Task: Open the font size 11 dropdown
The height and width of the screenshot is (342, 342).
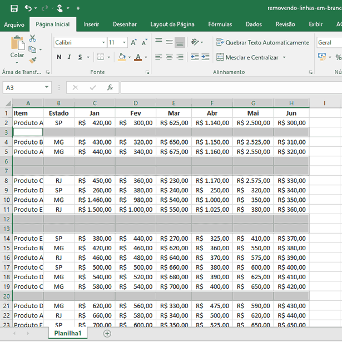Action: coord(124,42)
